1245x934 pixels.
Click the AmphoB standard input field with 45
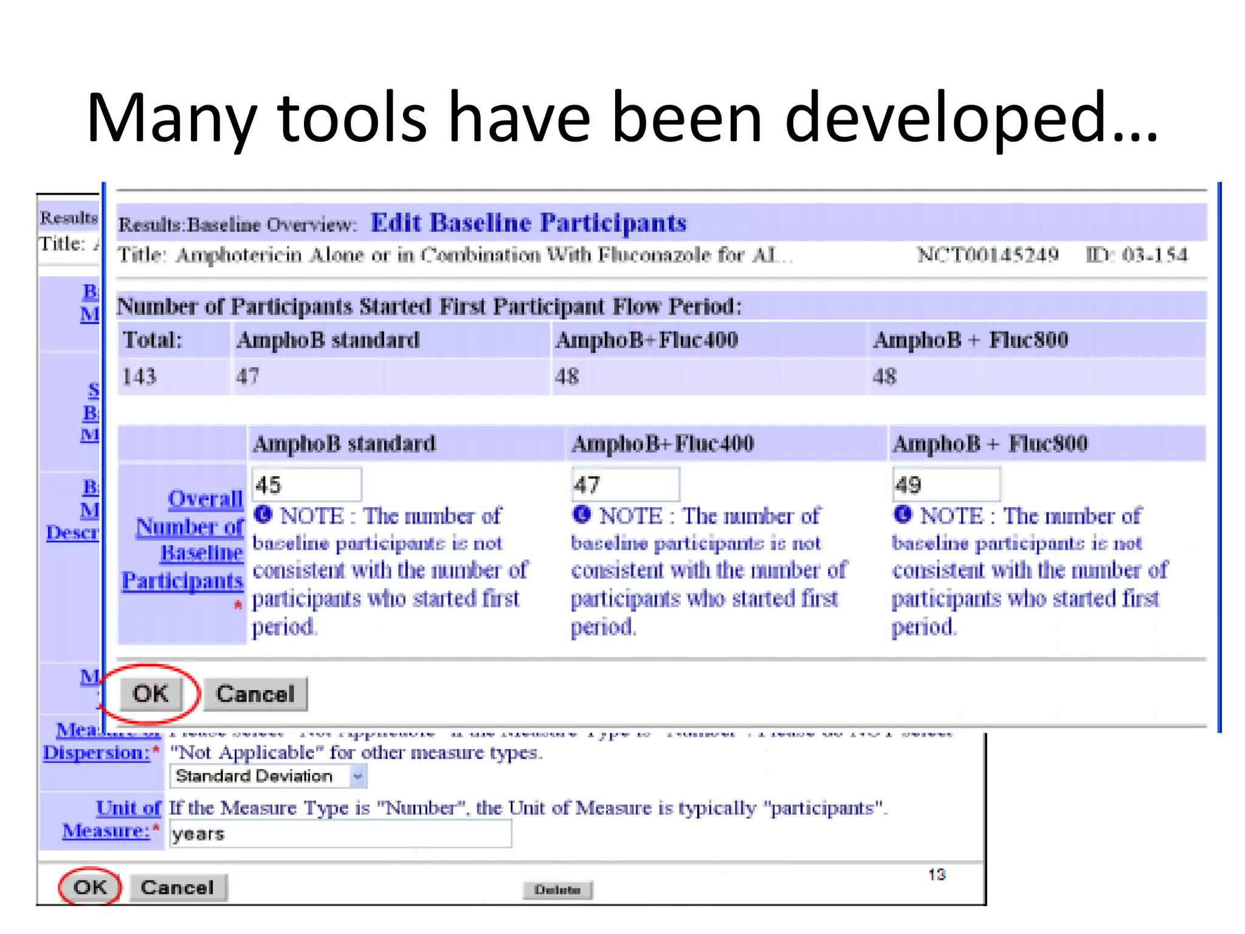tap(306, 485)
